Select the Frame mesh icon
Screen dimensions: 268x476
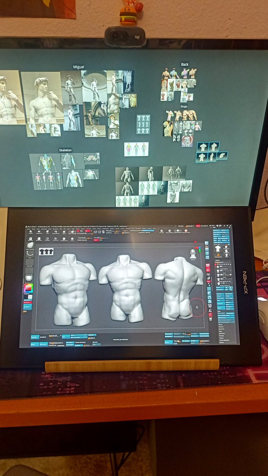coord(209,288)
